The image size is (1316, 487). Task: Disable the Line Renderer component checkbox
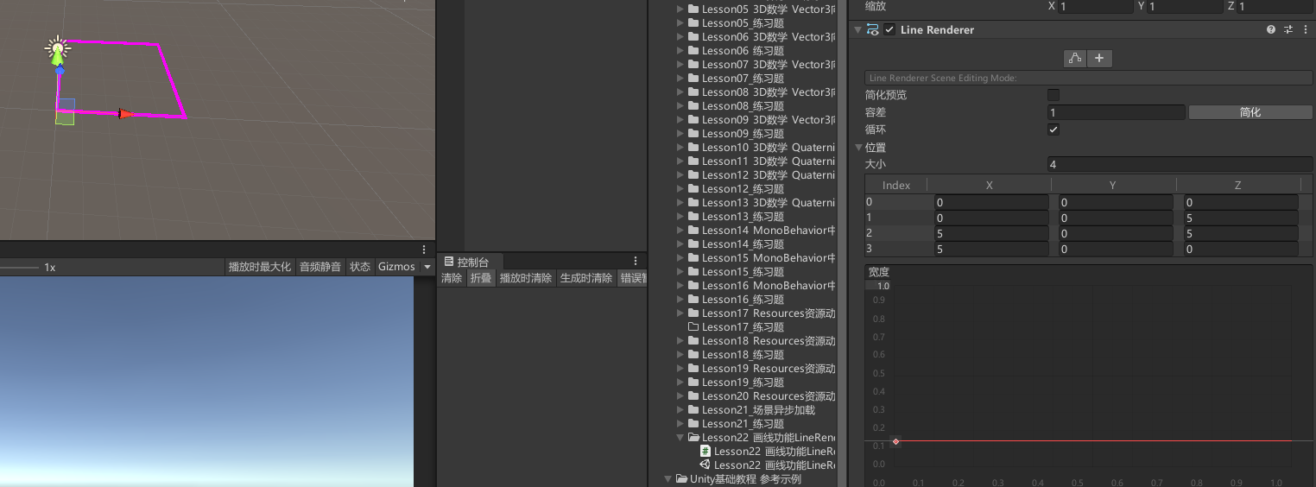click(x=889, y=29)
